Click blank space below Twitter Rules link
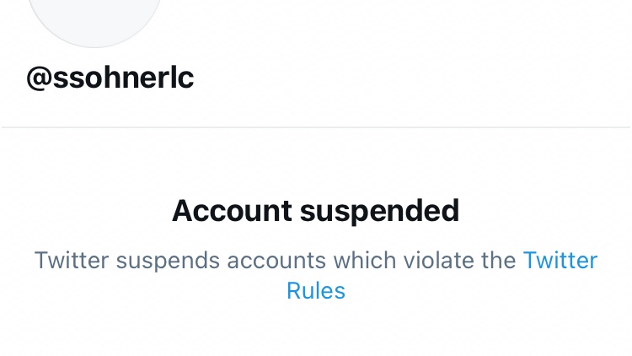 pos(316,329)
